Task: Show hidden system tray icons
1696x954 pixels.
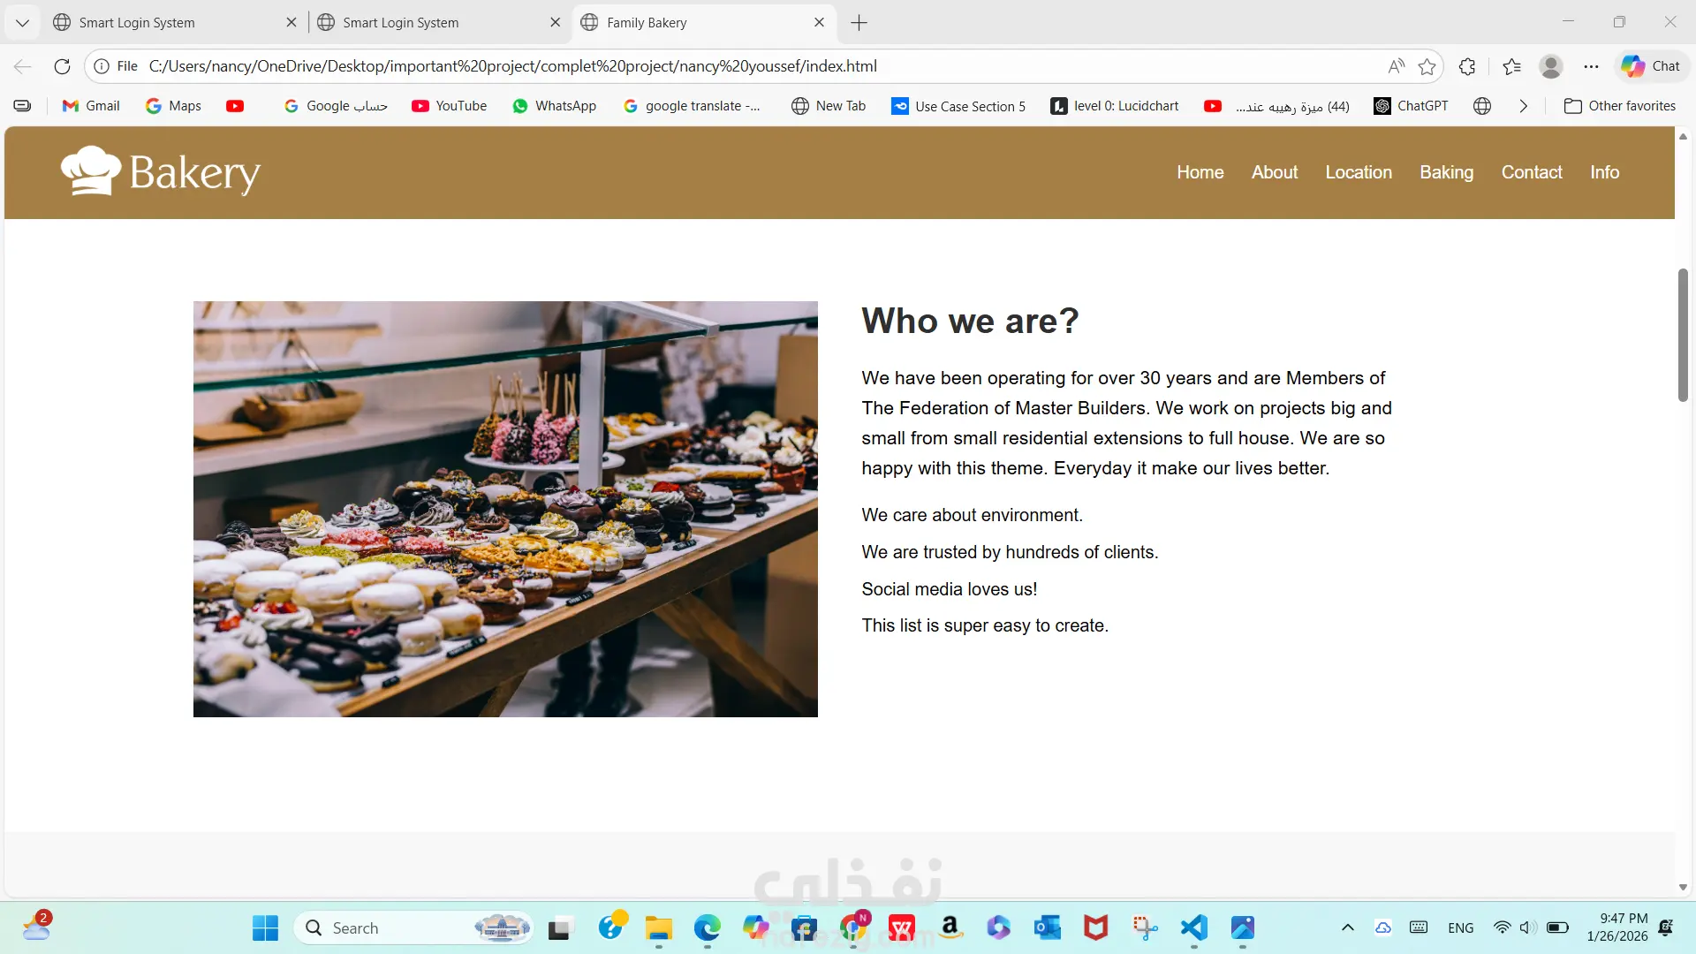Action: [x=1347, y=927]
